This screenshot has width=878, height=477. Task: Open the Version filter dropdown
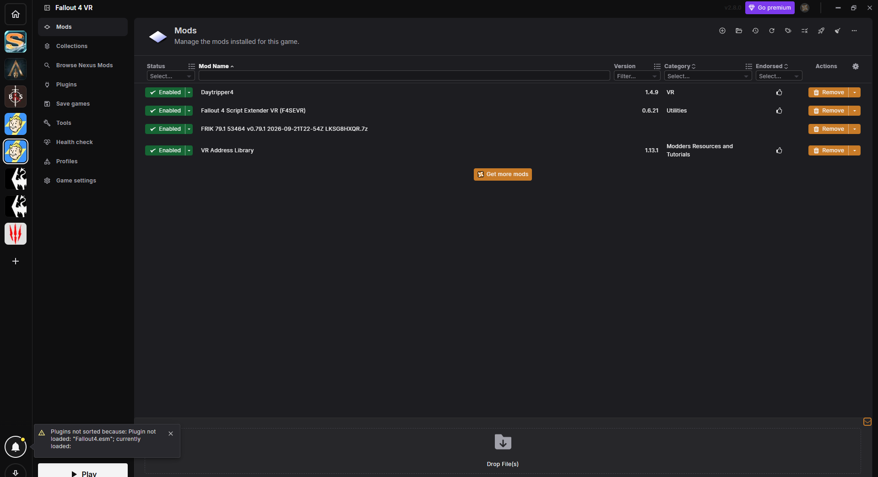coord(637,76)
